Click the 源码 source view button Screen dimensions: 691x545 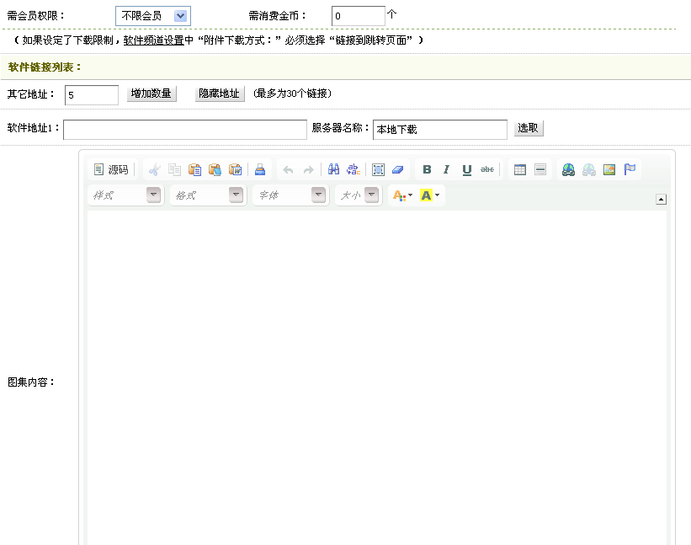(x=111, y=169)
